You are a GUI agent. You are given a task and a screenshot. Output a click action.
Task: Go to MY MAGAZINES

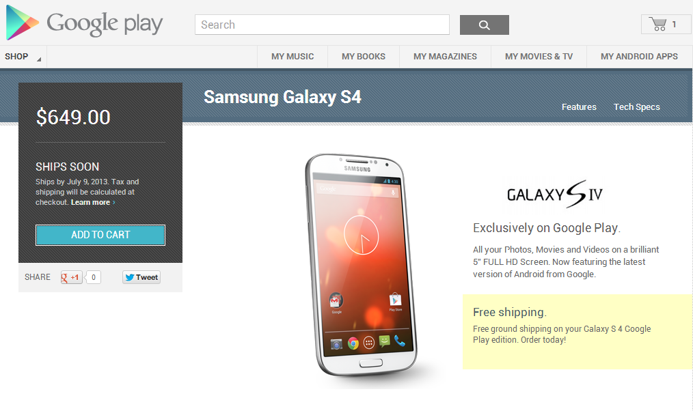(445, 57)
